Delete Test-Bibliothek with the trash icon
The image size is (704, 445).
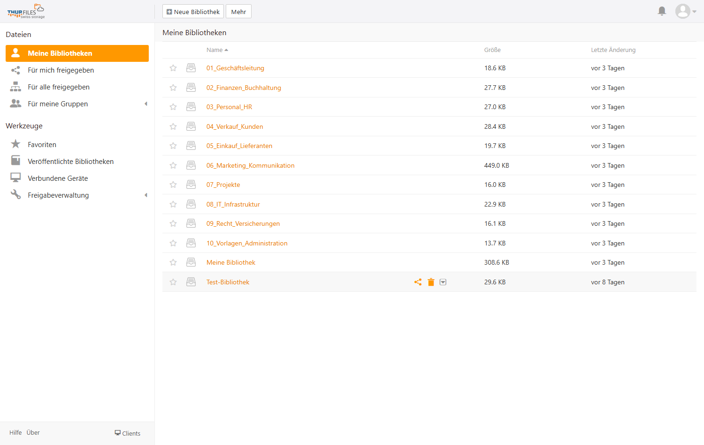tap(431, 282)
